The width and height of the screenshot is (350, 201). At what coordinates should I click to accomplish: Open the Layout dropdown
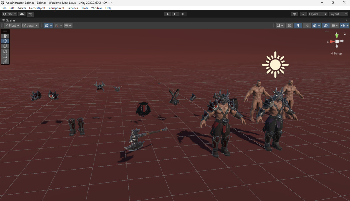click(x=338, y=14)
